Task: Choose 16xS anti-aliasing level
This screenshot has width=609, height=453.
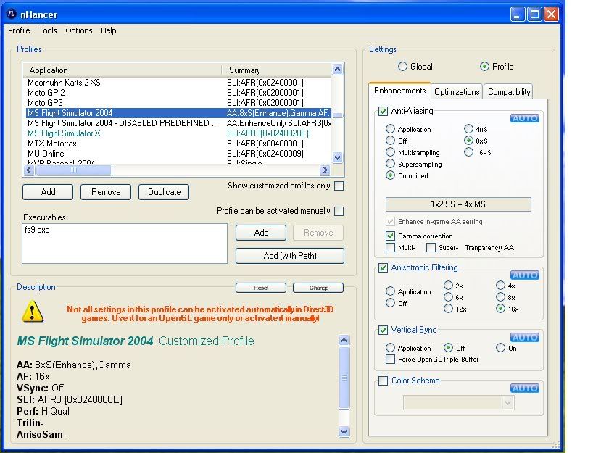Action: 468,152
